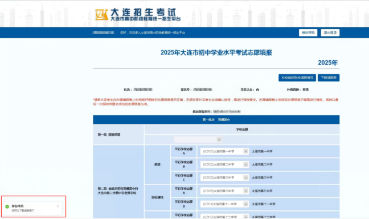The image size is (369, 219).
Task: Click the 大连招生考试 logo icon
Action: point(102,15)
